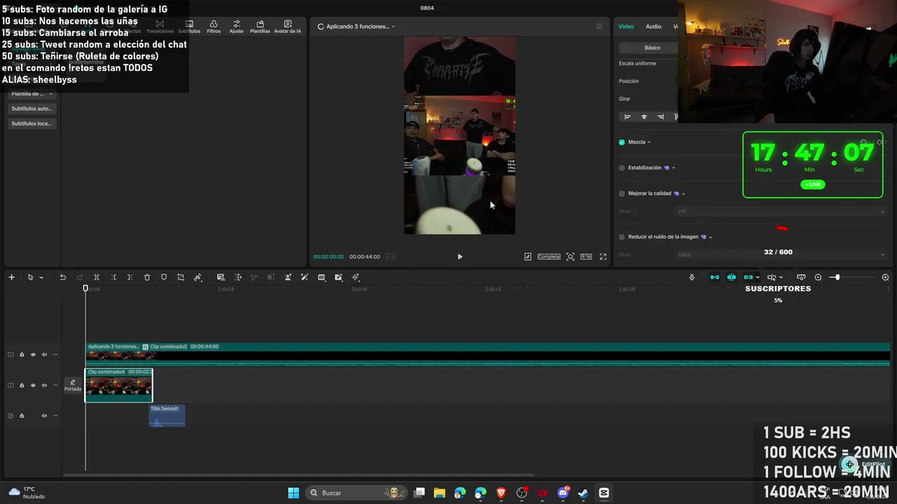Image resolution: width=897 pixels, height=504 pixels.
Task: Select the Básico sub-tab
Action: point(652,48)
